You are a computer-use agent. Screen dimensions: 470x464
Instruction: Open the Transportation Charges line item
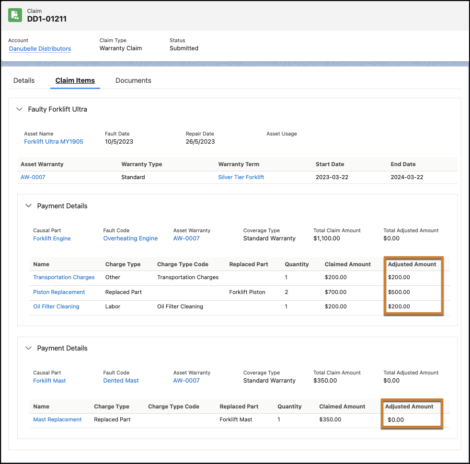pyautogui.click(x=64, y=277)
